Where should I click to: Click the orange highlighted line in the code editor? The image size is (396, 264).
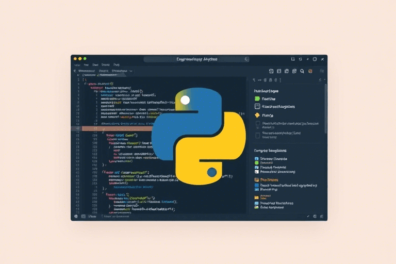[x=118, y=128]
